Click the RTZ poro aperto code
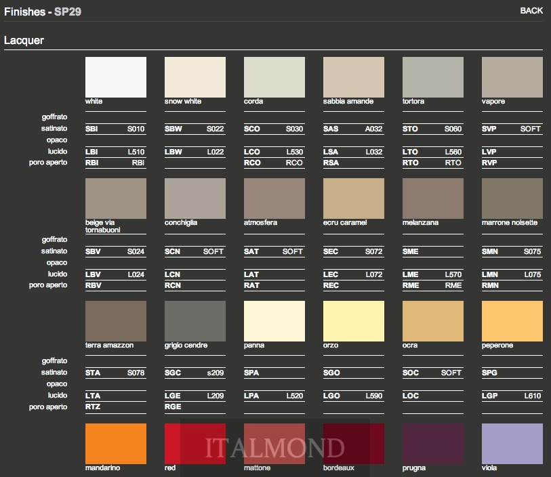Screen dimensions: 551x477 click(93, 407)
